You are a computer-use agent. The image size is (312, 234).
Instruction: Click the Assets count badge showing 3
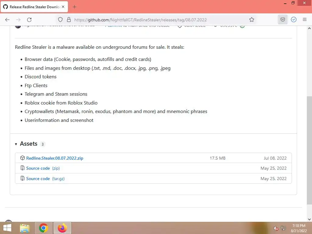click(x=42, y=144)
